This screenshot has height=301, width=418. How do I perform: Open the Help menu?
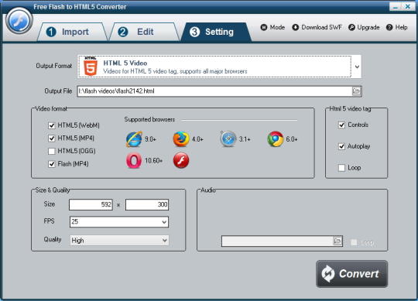click(396, 27)
